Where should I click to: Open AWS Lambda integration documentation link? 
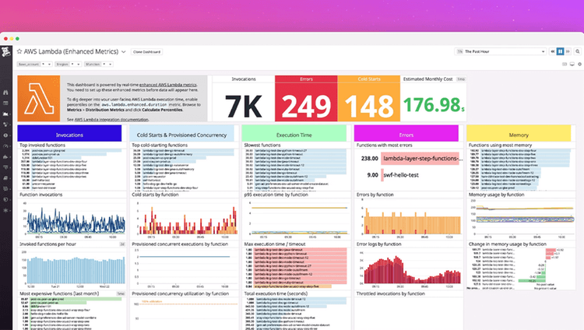pyautogui.click(x=111, y=120)
